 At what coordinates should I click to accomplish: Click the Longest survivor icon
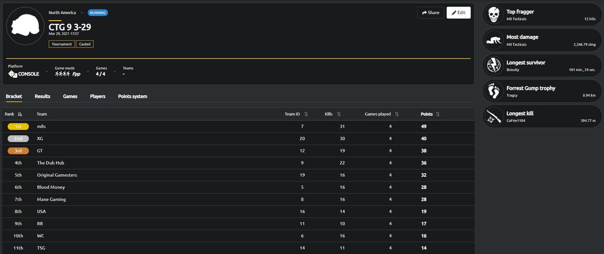pos(493,66)
